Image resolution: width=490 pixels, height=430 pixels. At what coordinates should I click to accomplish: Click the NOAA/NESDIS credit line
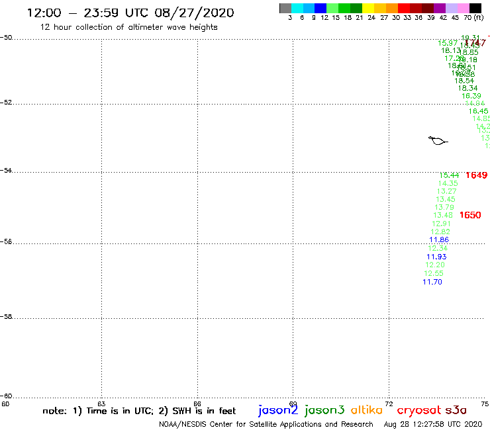coord(266,424)
